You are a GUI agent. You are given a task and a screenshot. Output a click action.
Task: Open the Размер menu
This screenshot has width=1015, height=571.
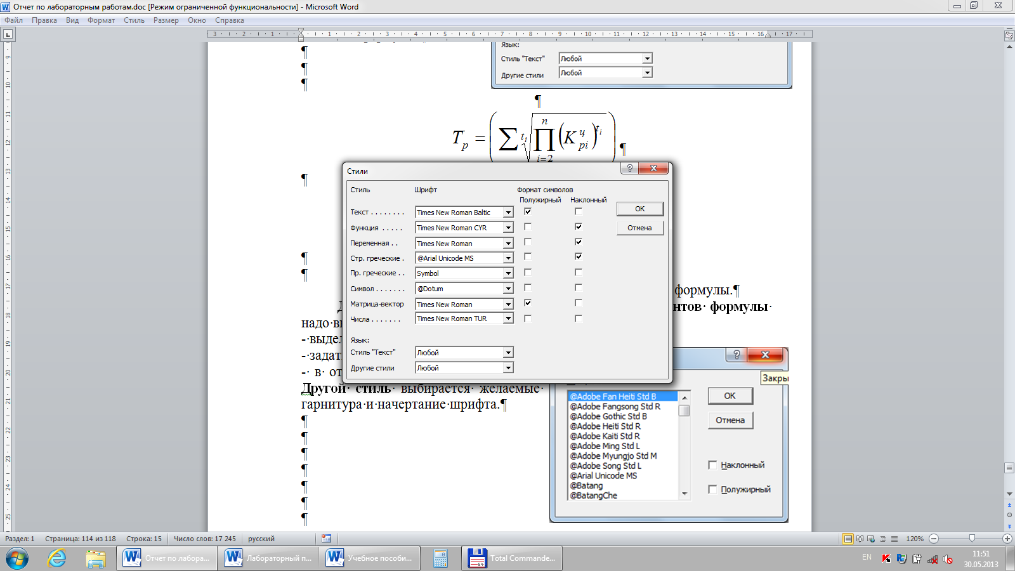(x=166, y=20)
